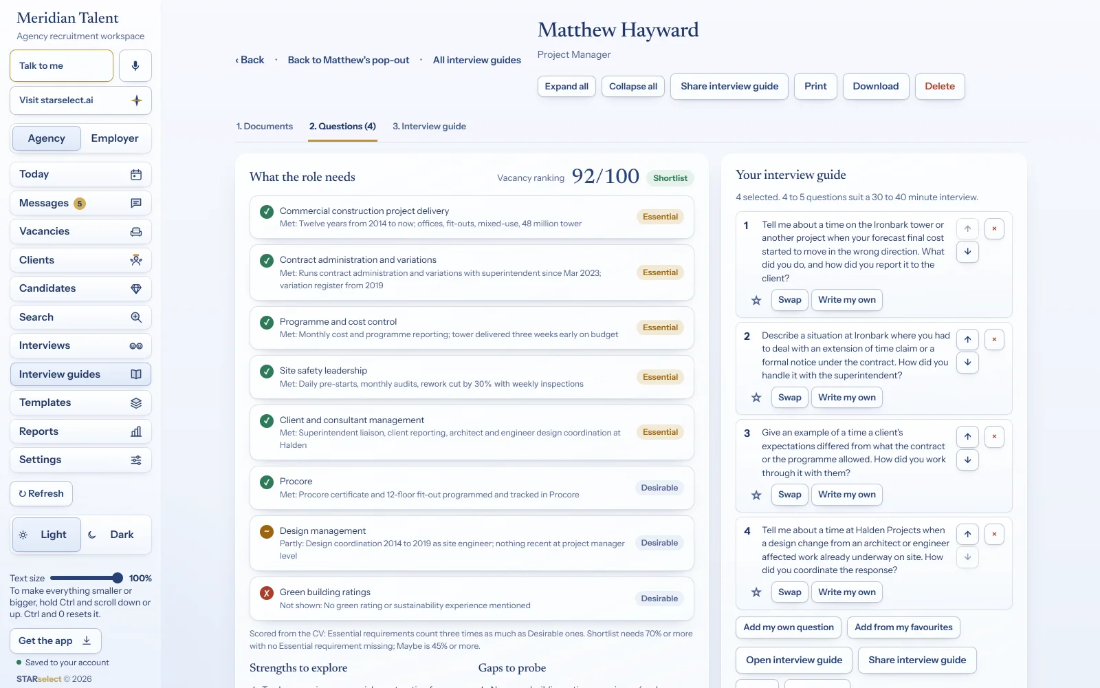
Task: Refresh the workspace
Action: point(41,494)
